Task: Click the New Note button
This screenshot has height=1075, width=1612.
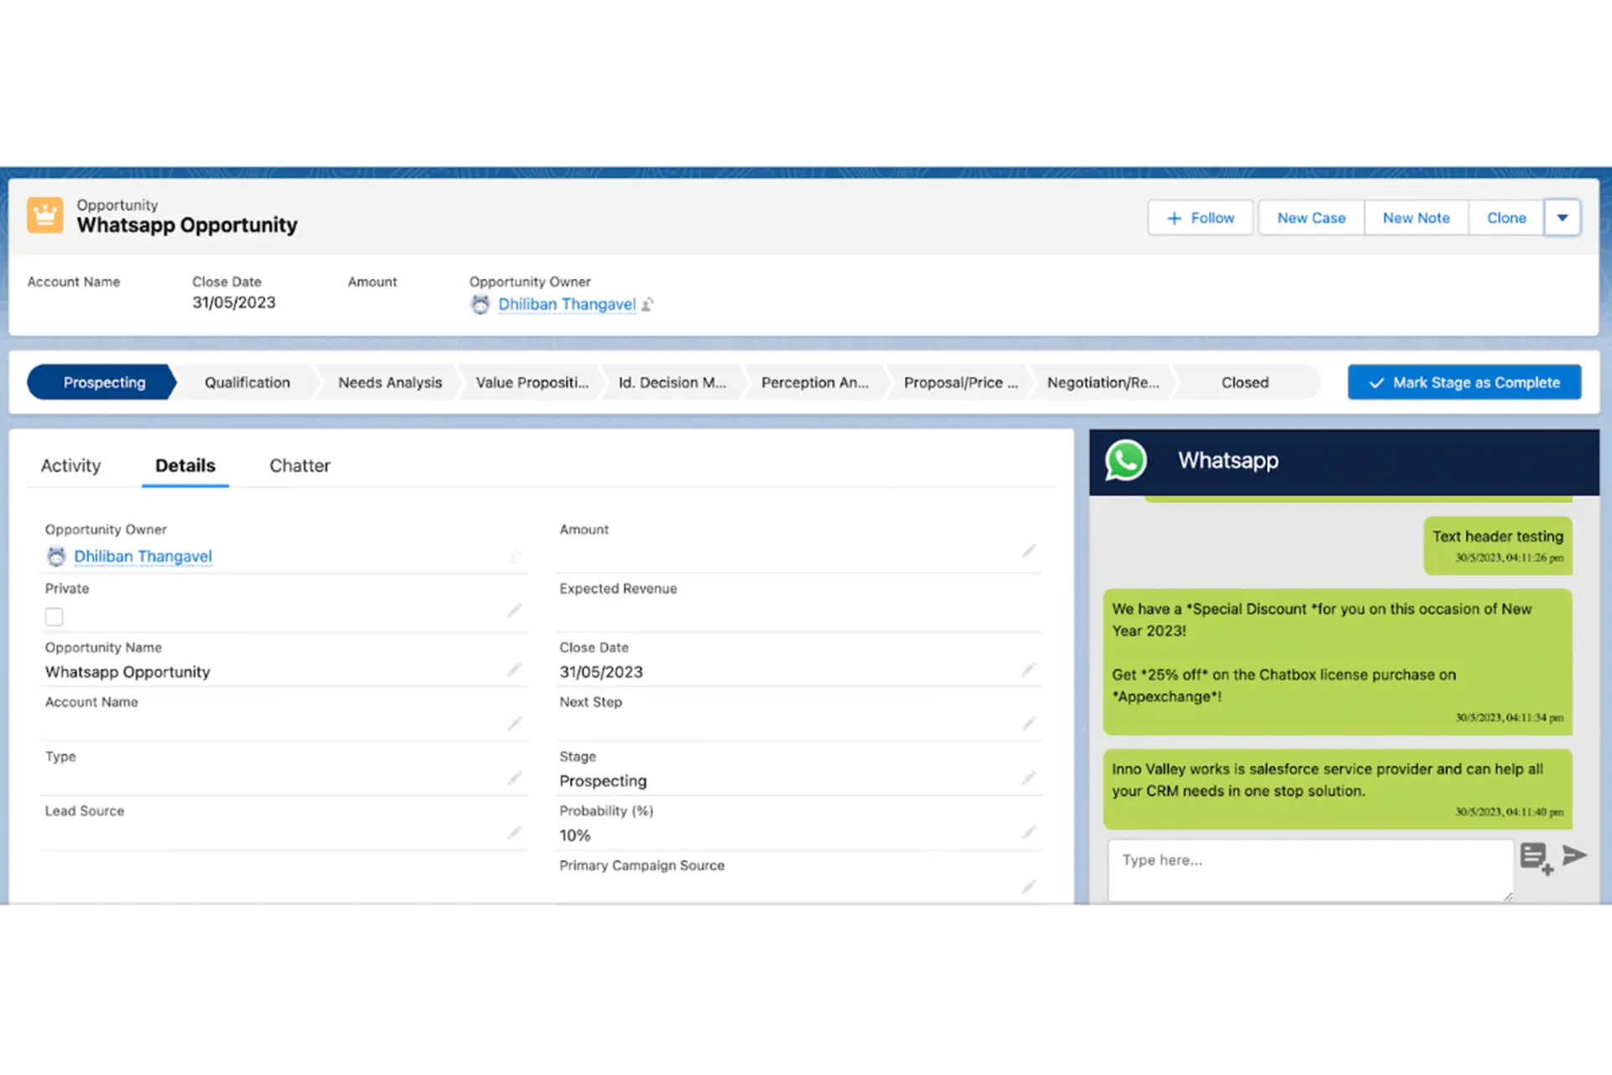Action: [x=1416, y=218]
